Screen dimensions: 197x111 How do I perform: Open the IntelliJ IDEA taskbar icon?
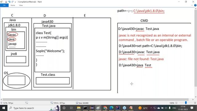[118, 108]
